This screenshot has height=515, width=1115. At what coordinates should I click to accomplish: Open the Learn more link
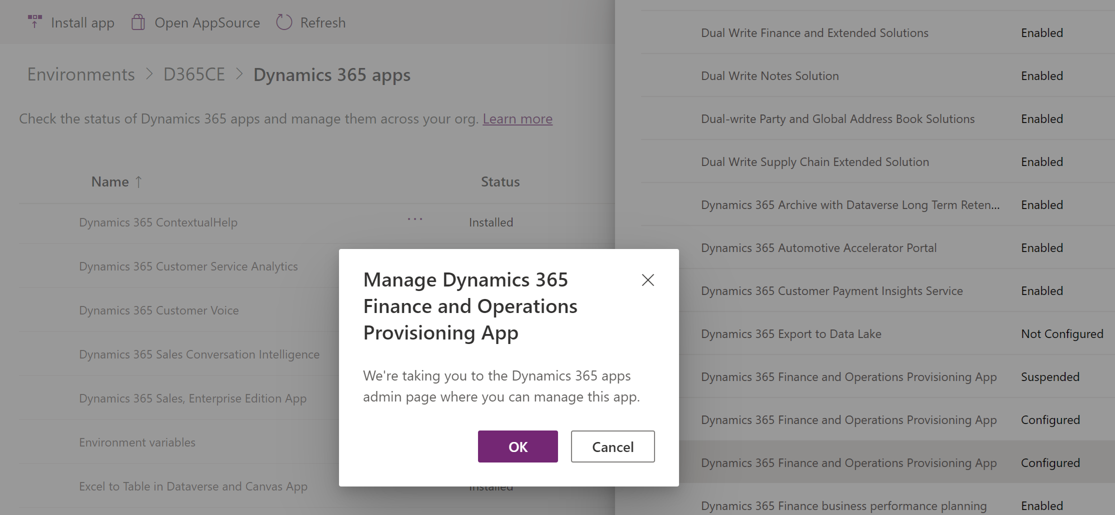(x=517, y=119)
